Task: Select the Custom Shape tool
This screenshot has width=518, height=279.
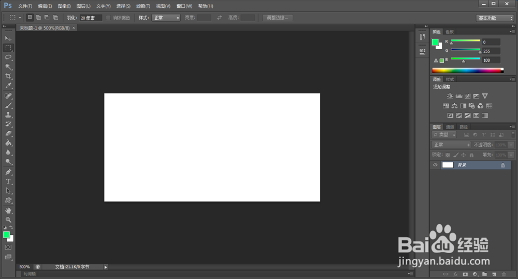Action: 8,200
